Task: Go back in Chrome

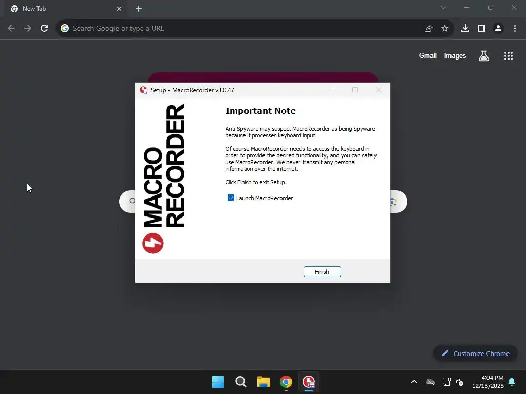Action: coord(11,29)
